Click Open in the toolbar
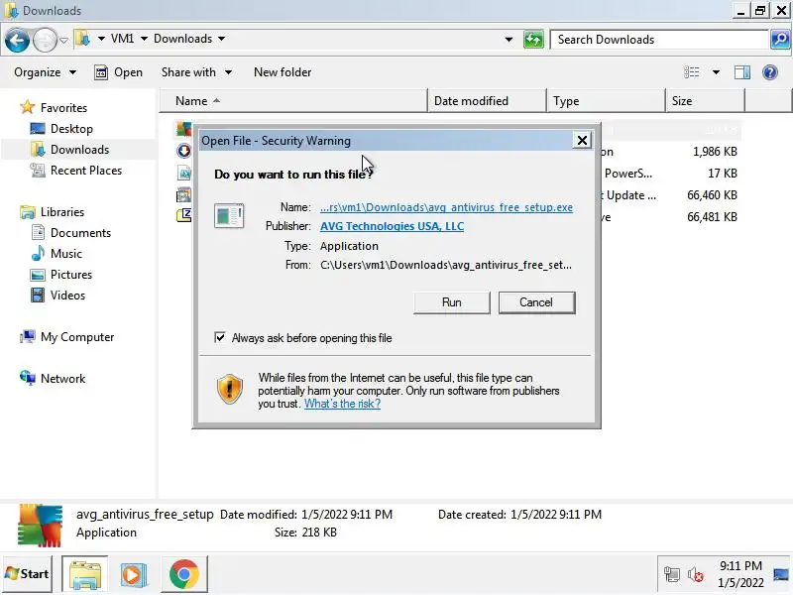 pos(118,72)
